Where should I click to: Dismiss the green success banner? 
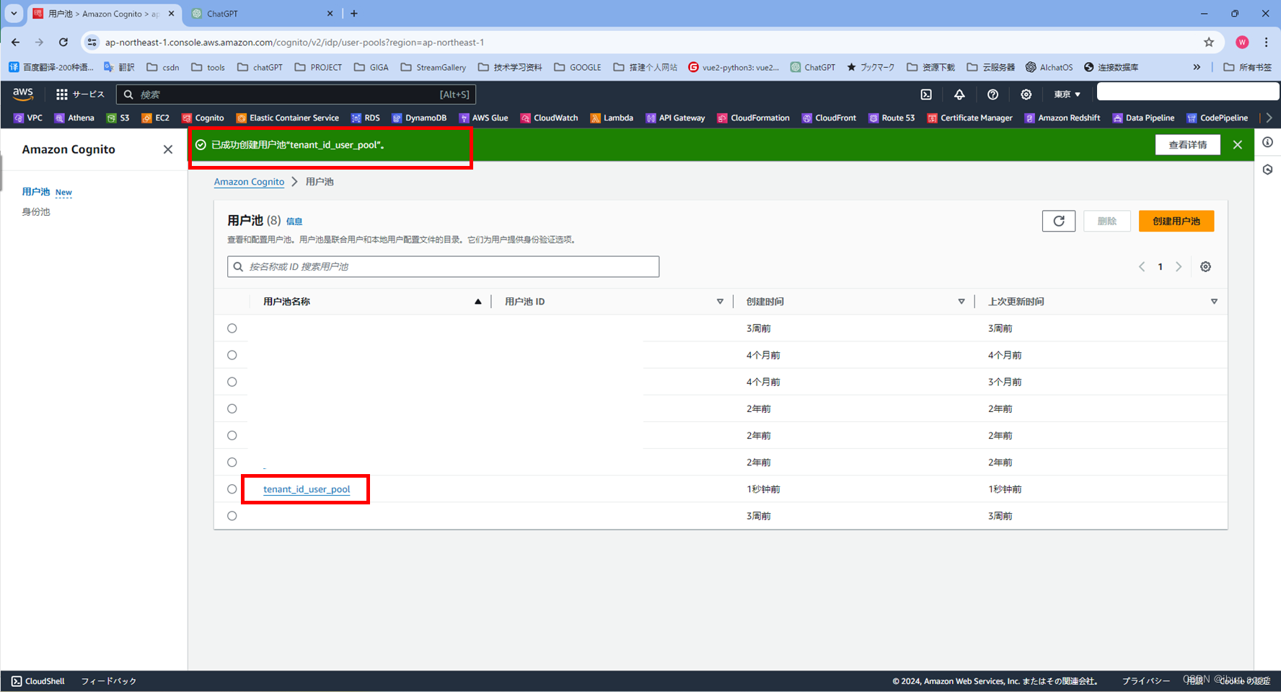click(x=1238, y=145)
